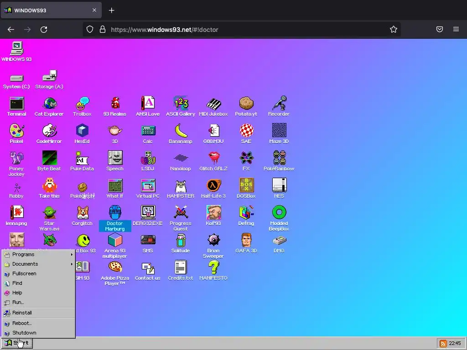Viewport: 467px width, 350px height.
Task: Launch the Calc calculator icon
Action: point(148,134)
